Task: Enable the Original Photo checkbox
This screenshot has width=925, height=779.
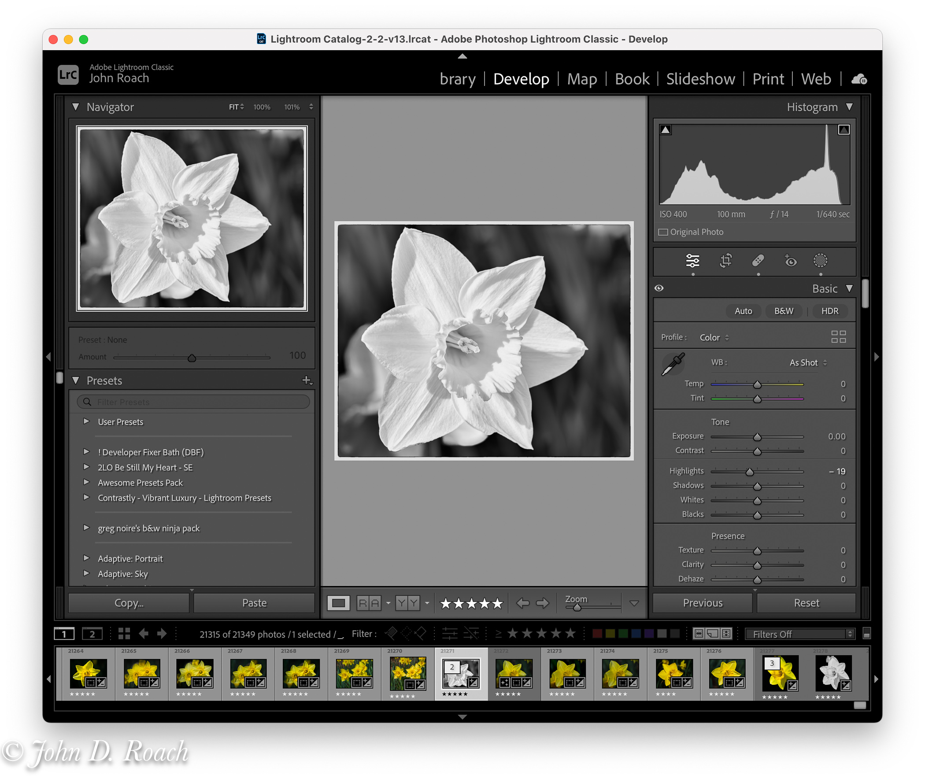Action: (663, 232)
